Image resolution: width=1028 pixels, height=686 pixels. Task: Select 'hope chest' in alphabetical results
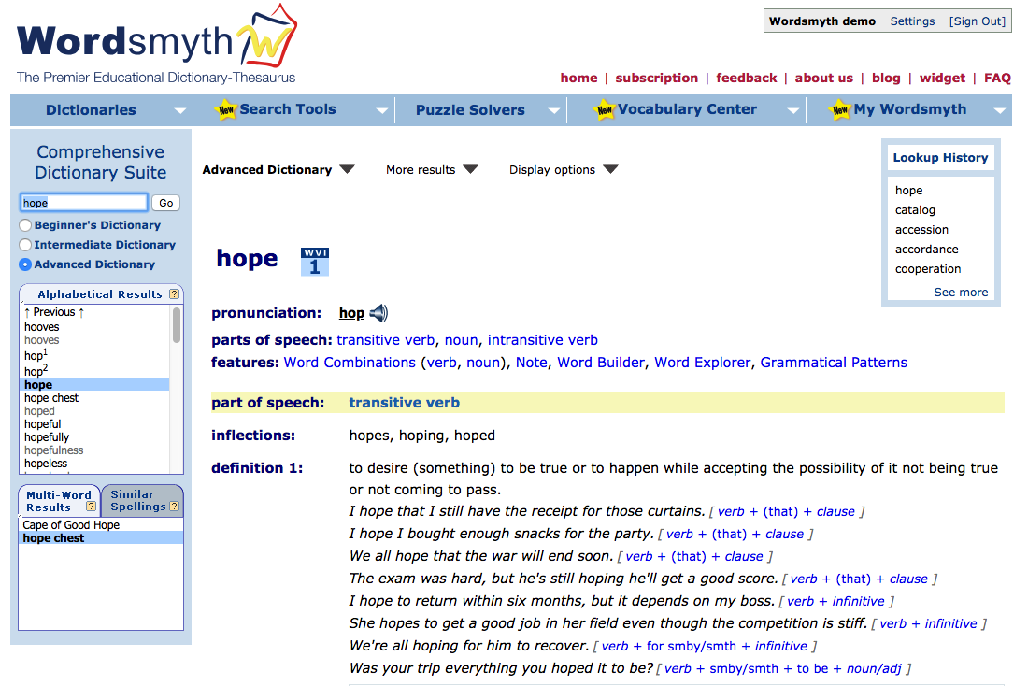tap(51, 398)
